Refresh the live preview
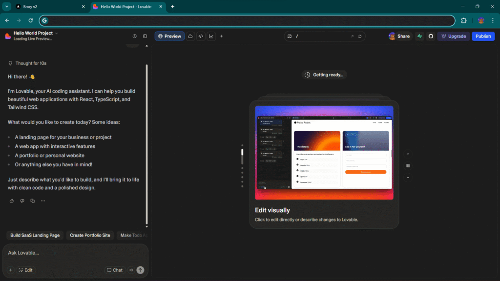The image size is (500, 281). click(360, 36)
